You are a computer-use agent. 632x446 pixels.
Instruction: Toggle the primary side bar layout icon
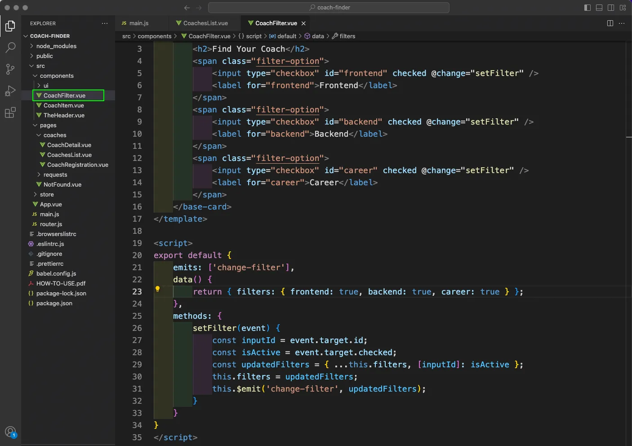coord(587,8)
